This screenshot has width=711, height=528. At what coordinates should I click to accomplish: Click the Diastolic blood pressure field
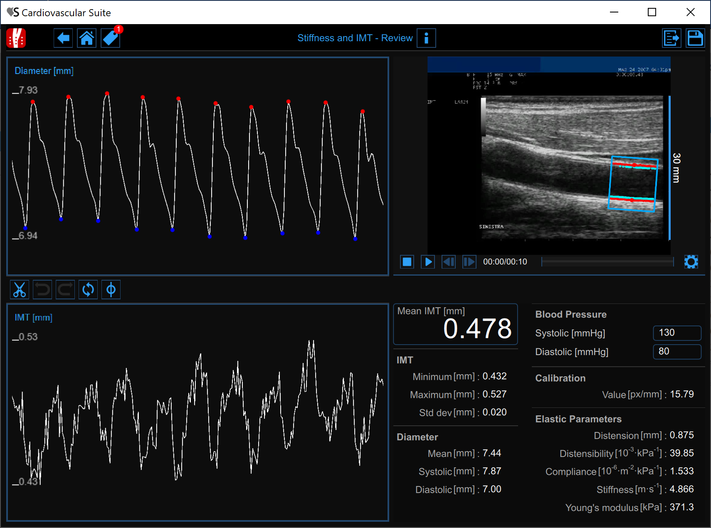pos(677,352)
